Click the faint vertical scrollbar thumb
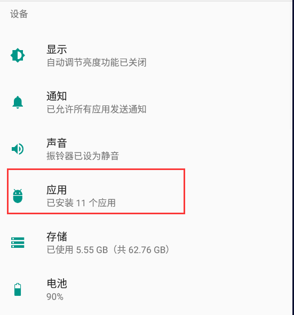The height and width of the screenshot is (315, 294). coord(291,64)
